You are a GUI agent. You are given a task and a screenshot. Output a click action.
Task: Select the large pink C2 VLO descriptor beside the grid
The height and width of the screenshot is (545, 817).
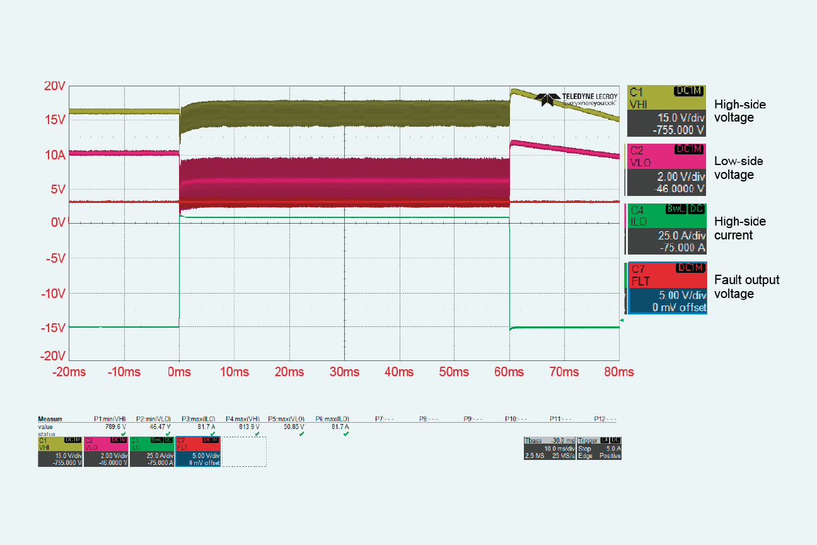click(x=666, y=170)
